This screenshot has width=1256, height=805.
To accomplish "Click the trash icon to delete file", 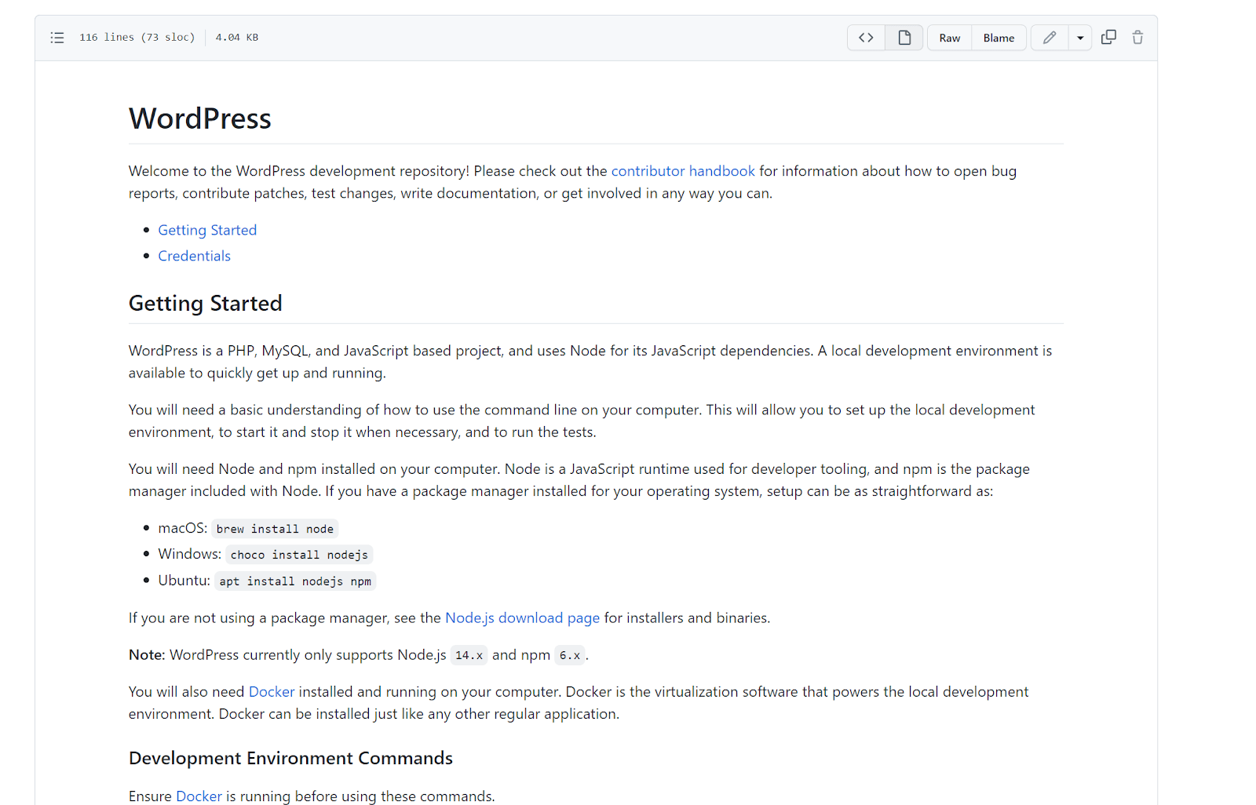I will pyautogui.click(x=1137, y=38).
